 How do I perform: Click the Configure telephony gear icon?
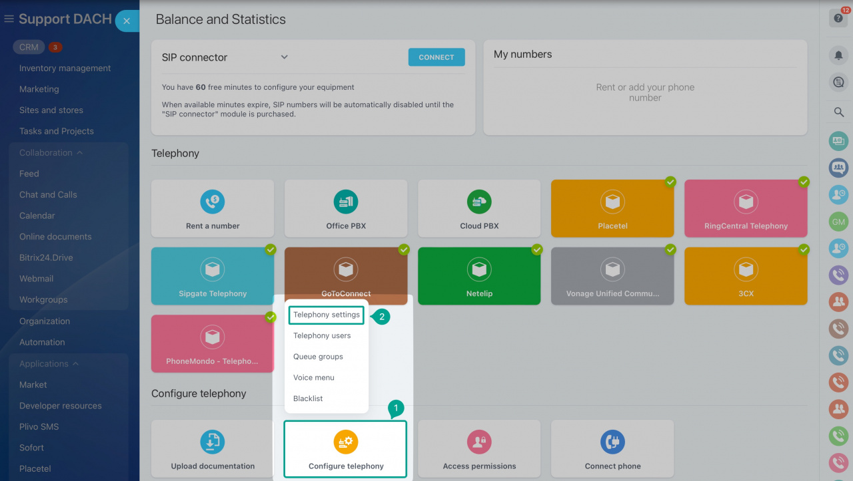[x=345, y=440]
